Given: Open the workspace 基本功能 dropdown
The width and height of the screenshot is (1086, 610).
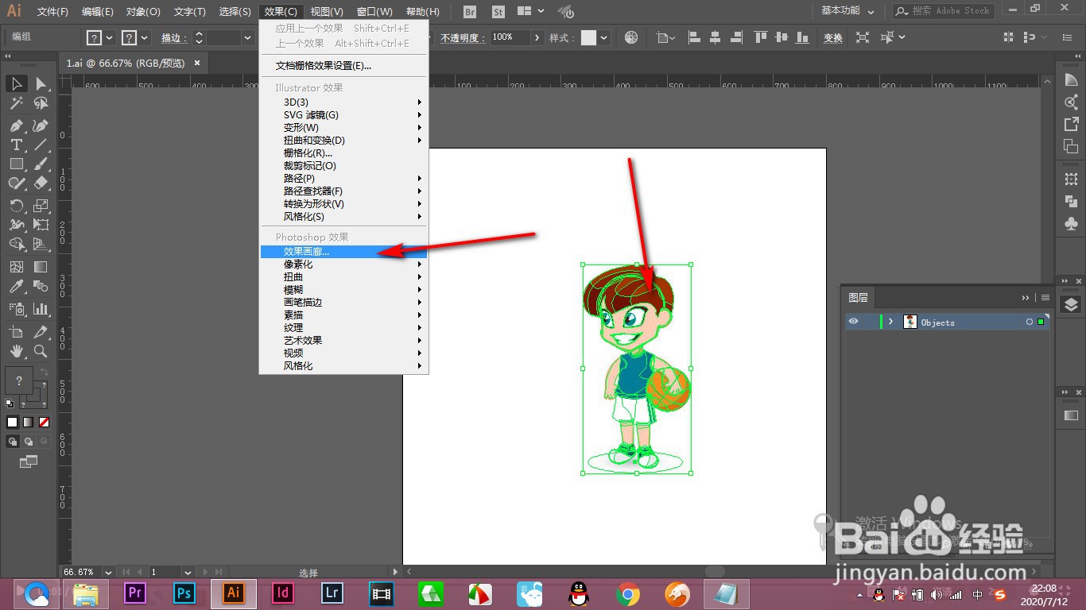Looking at the screenshot, I should (x=847, y=11).
